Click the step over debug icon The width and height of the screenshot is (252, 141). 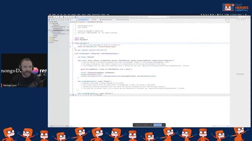pyautogui.click(x=78, y=95)
